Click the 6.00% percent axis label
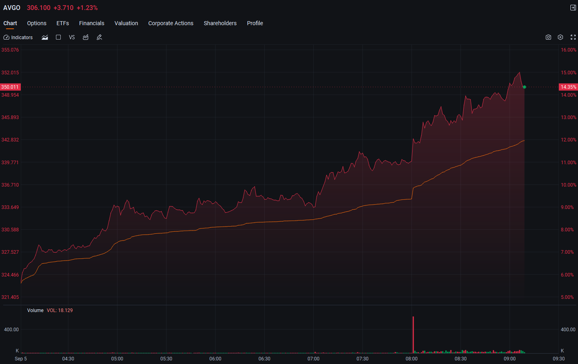Viewport: 578px width, 364px height. click(x=567, y=275)
